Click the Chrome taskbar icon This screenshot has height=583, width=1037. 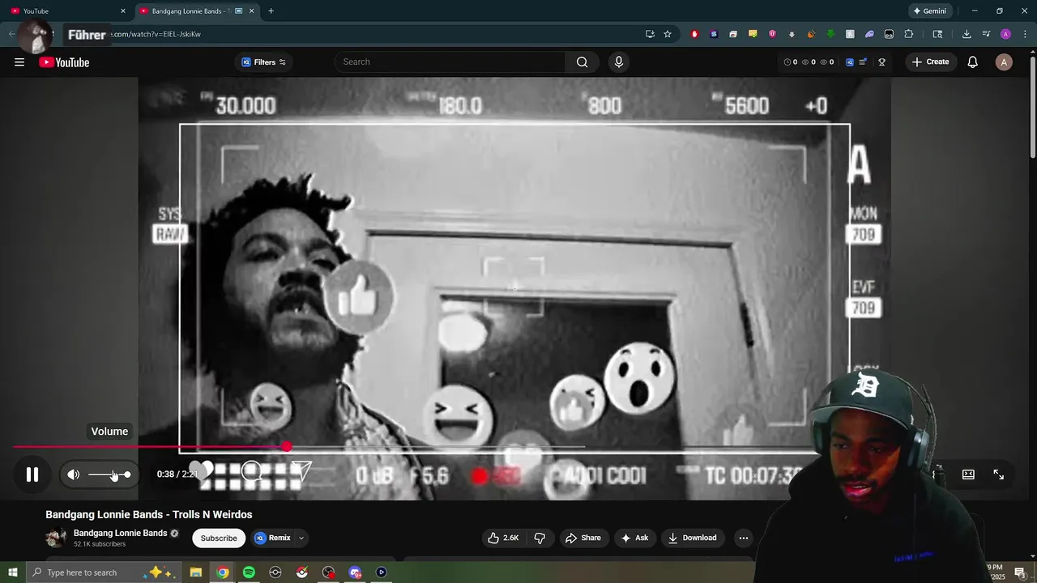point(223,572)
